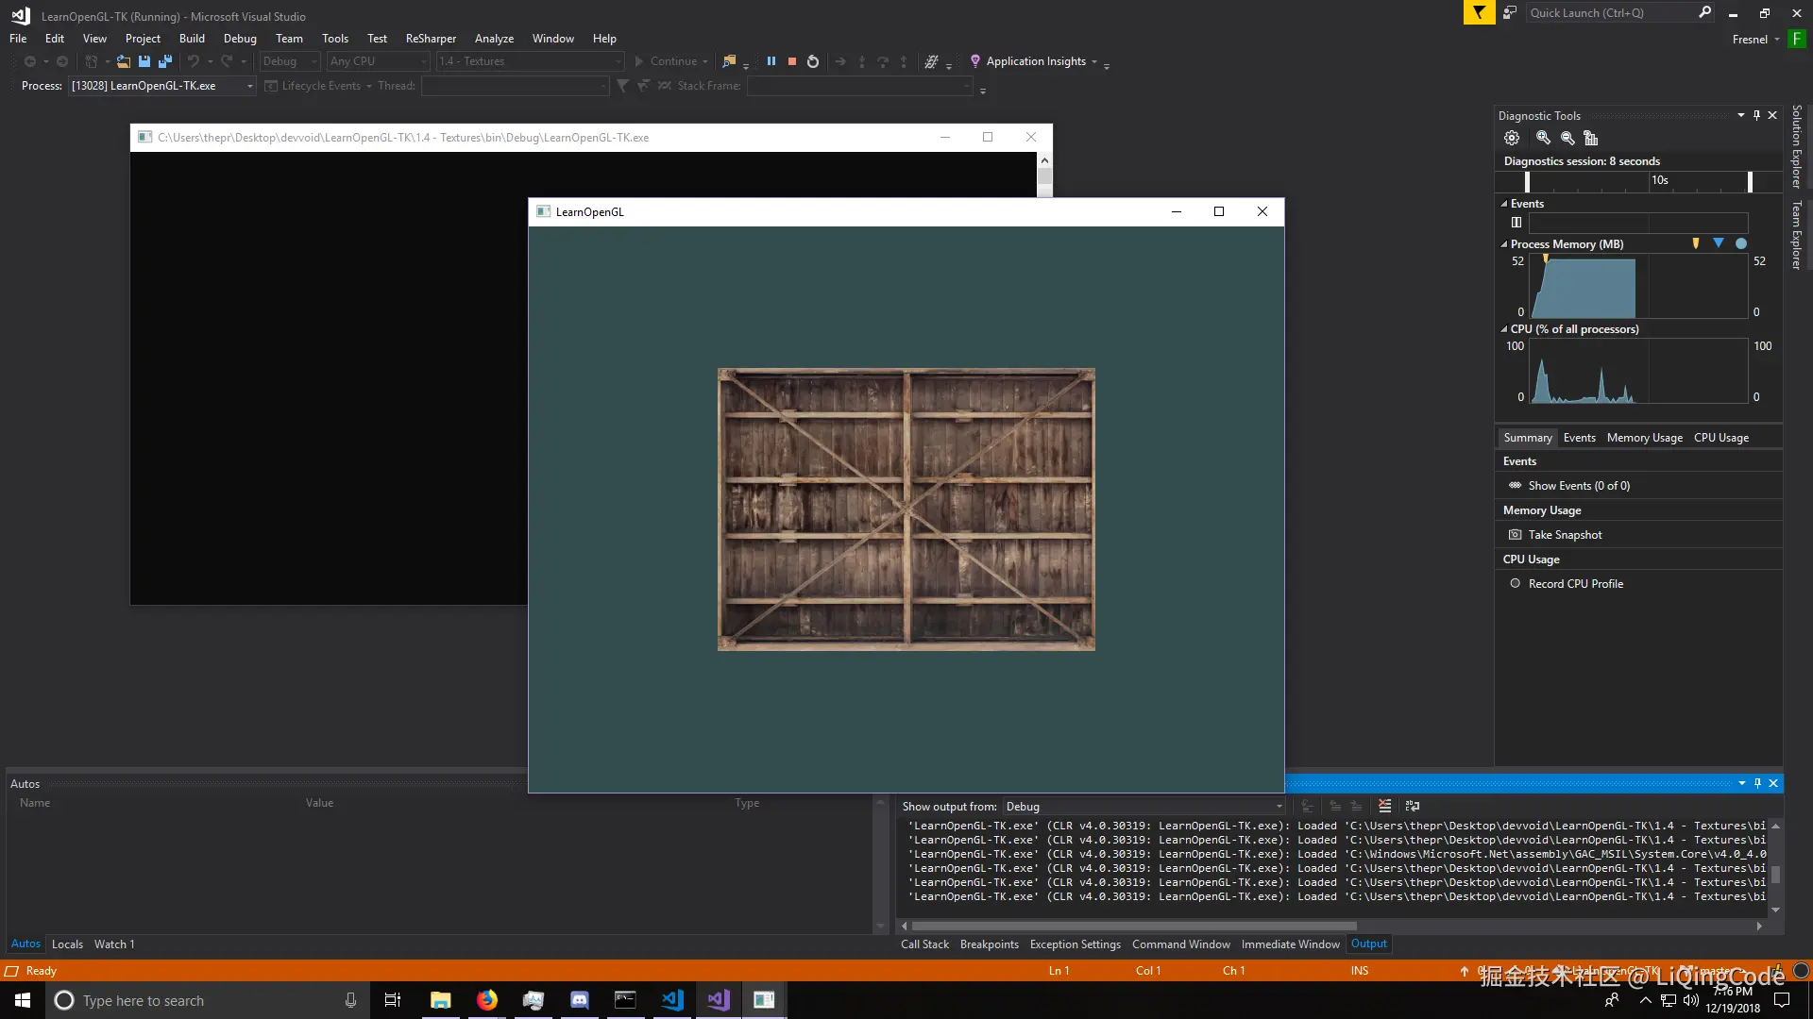Collapse the Process Memory graph section
This screenshot has height=1019, width=1813.
1504,244
